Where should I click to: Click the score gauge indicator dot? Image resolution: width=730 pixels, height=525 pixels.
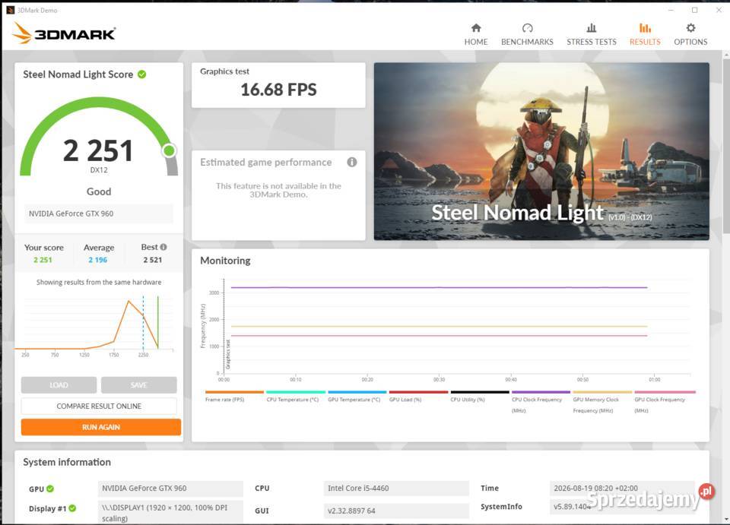pyautogui.click(x=169, y=150)
